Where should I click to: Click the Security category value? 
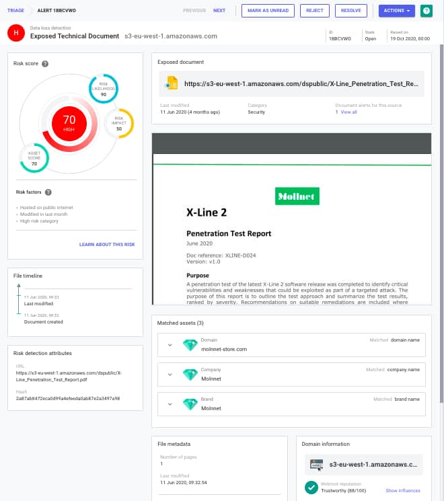click(256, 112)
